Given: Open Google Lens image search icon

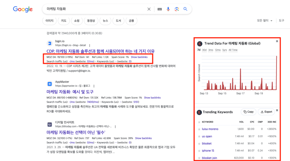Looking at the screenshot, I should click(x=177, y=9).
